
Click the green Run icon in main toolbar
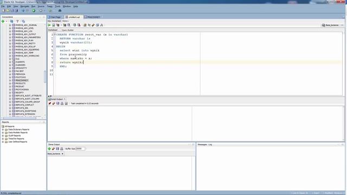click(34, 11)
